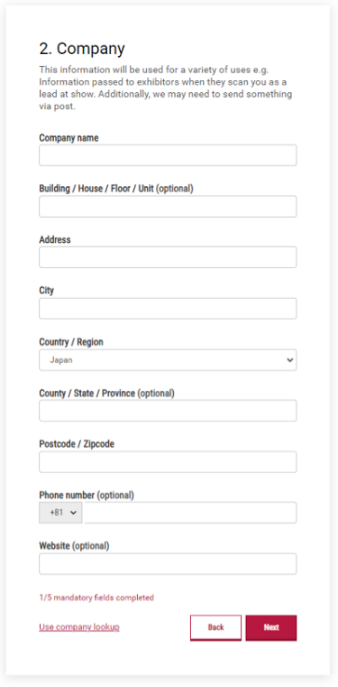This screenshot has width=338, height=687.
Task: Click the "2. Company" section heading
Action: 82,49
